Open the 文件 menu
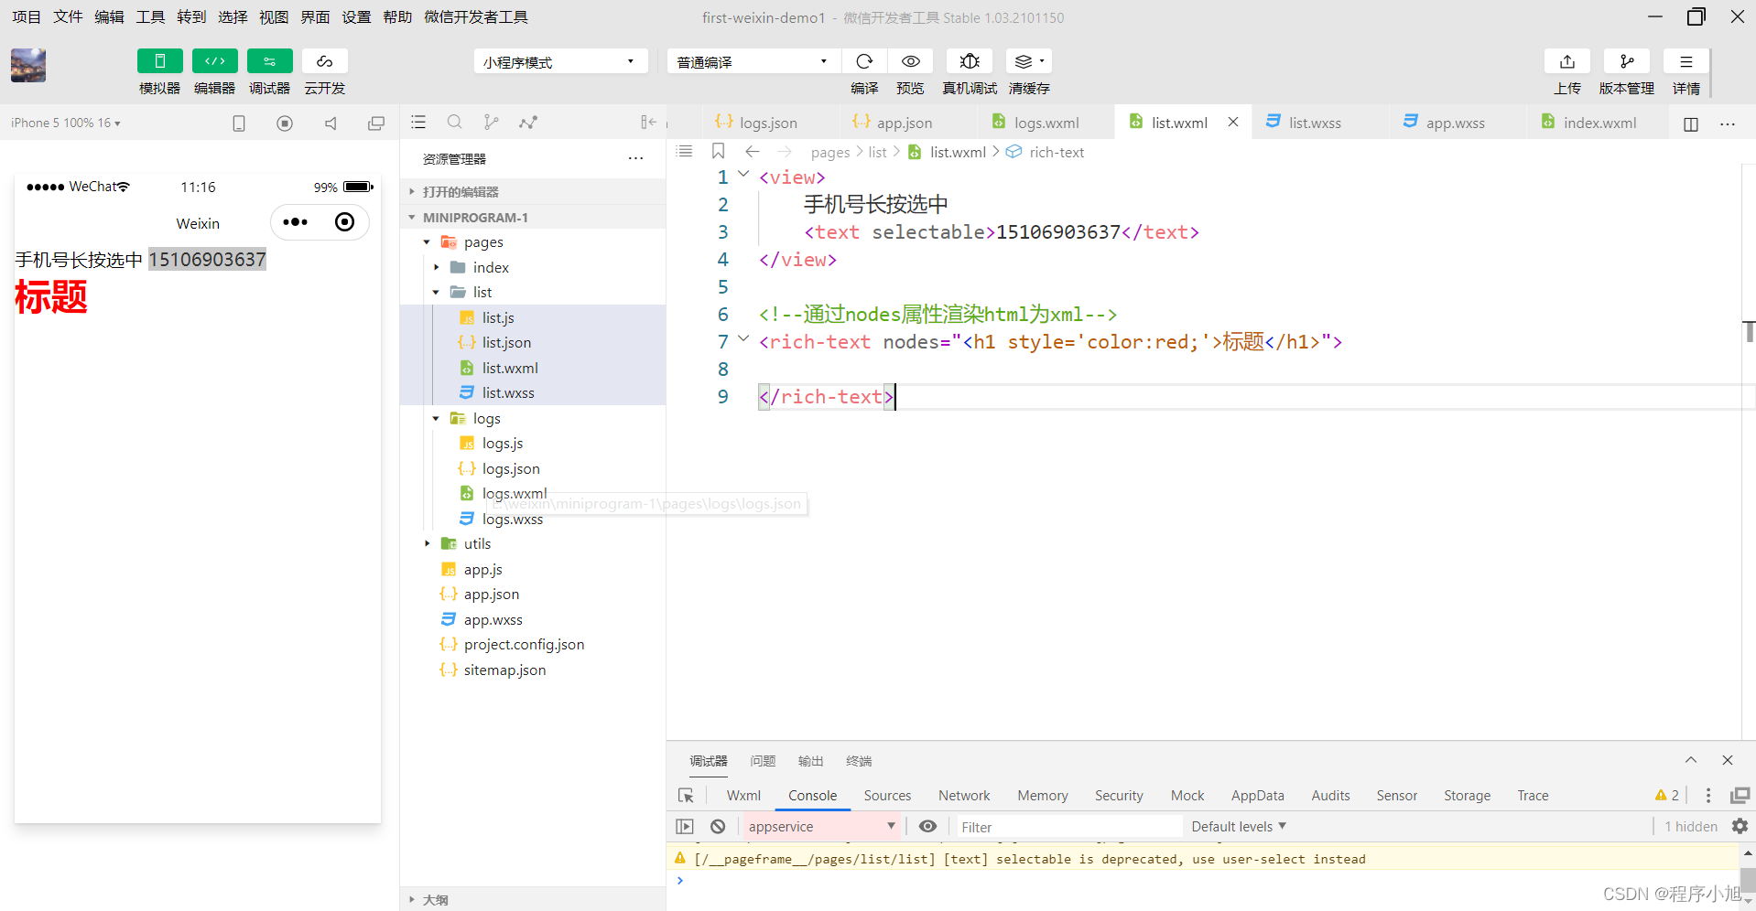 tap(68, 17)
